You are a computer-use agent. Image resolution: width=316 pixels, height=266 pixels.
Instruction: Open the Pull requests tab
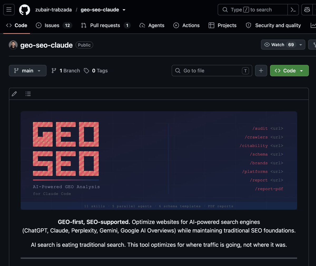click(106, 25)
